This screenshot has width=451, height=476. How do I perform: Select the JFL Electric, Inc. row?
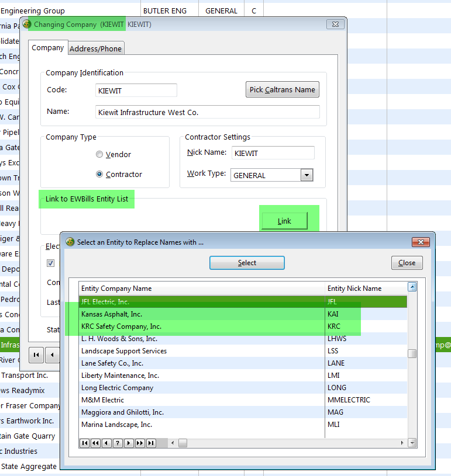(x=243, y=302)
